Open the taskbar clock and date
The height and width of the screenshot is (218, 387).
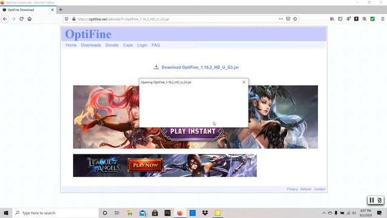365,213
